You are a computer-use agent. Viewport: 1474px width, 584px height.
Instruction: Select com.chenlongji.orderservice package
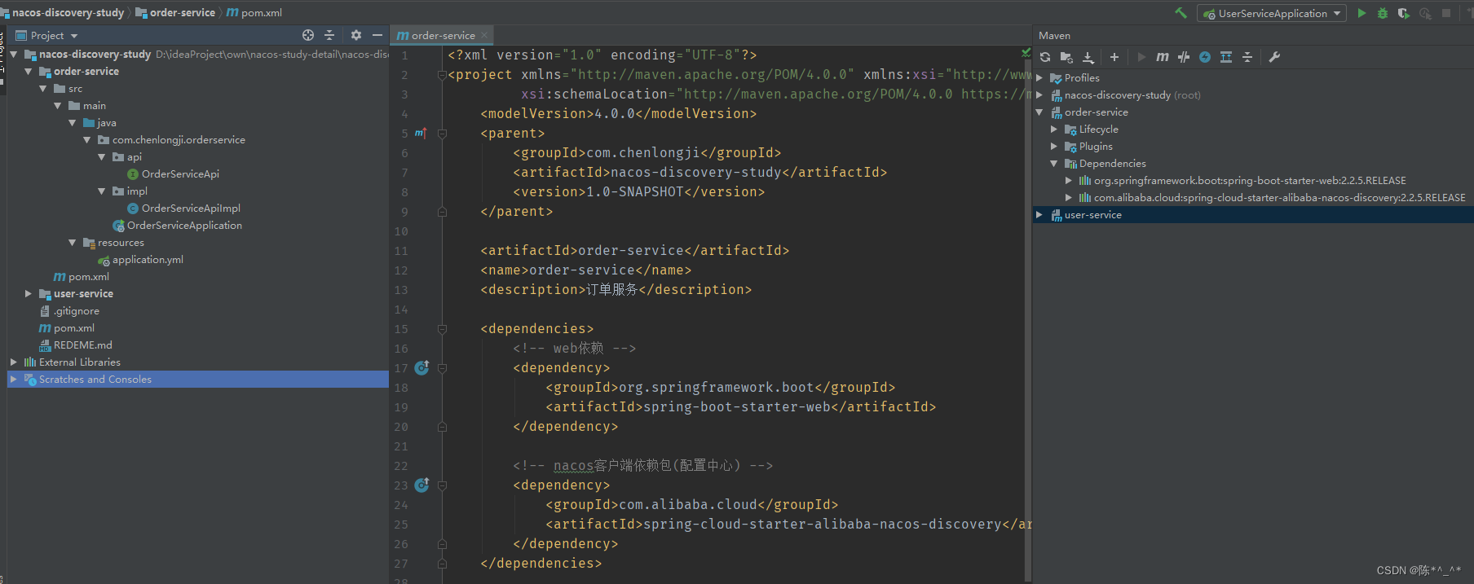tap(179, 139)
